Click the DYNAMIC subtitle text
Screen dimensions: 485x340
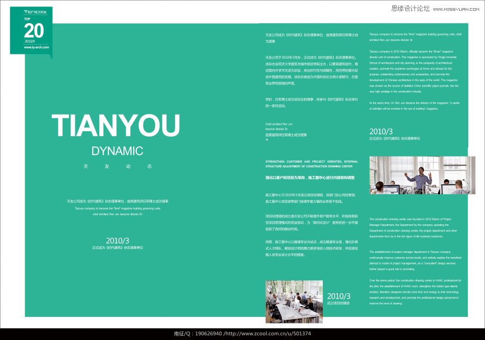pyautogui.click(x=117, y=151)
